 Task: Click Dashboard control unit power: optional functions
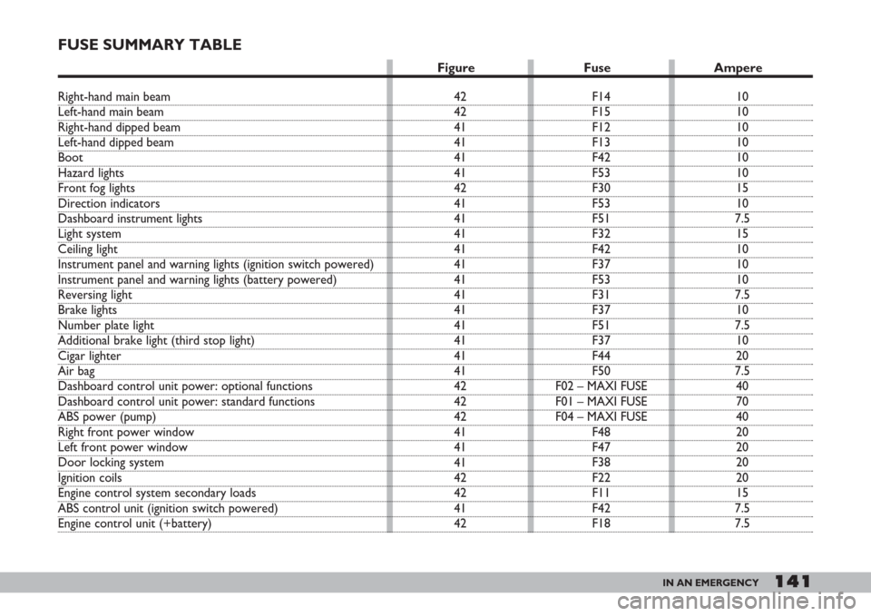[185, 386]
